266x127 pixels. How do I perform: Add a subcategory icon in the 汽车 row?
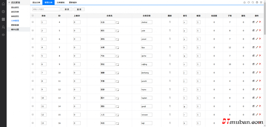point(253,56)
